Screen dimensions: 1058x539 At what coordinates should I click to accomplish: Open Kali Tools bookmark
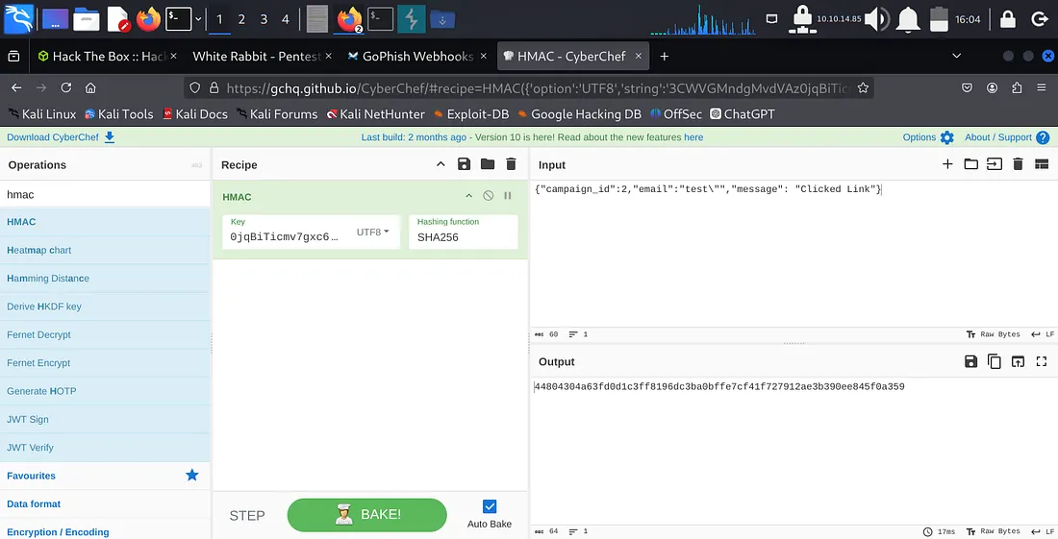118,114
